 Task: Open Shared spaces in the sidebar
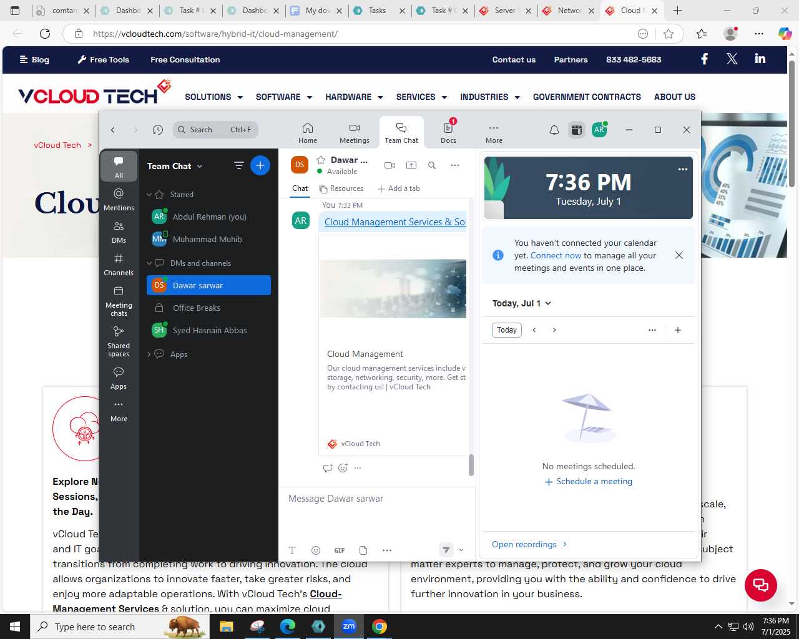click(x=119, y=341)
